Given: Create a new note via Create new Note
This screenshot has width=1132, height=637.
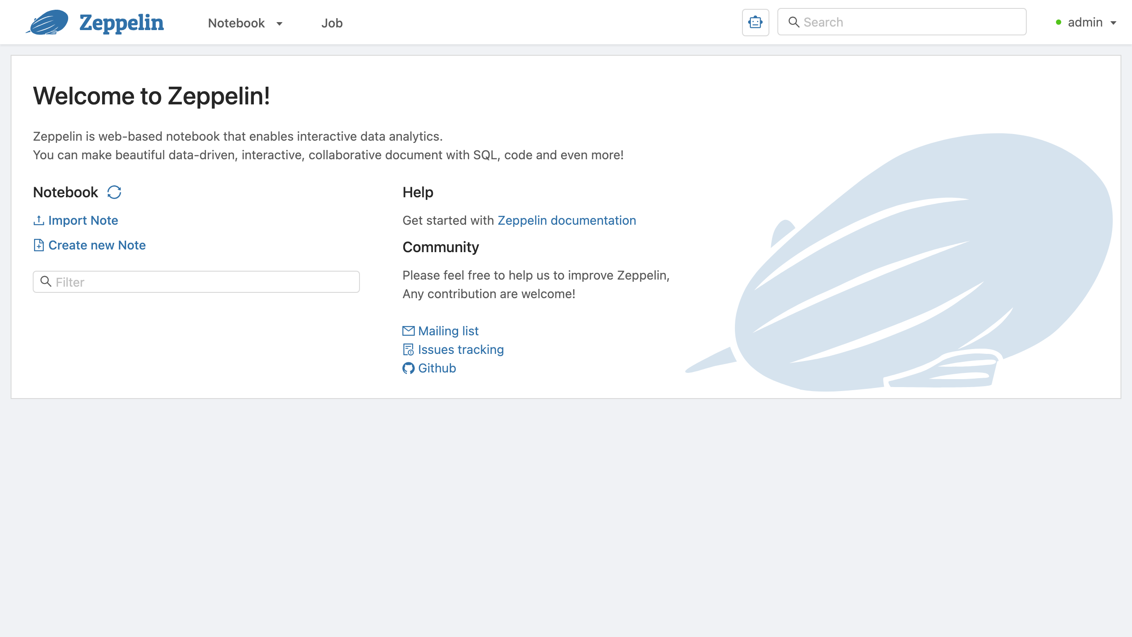Looking at the screenshot, I should point(97,245).
